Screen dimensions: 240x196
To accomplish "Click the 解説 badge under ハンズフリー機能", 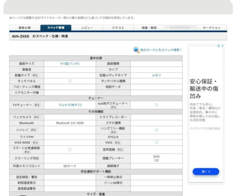I will pos(113,132).
